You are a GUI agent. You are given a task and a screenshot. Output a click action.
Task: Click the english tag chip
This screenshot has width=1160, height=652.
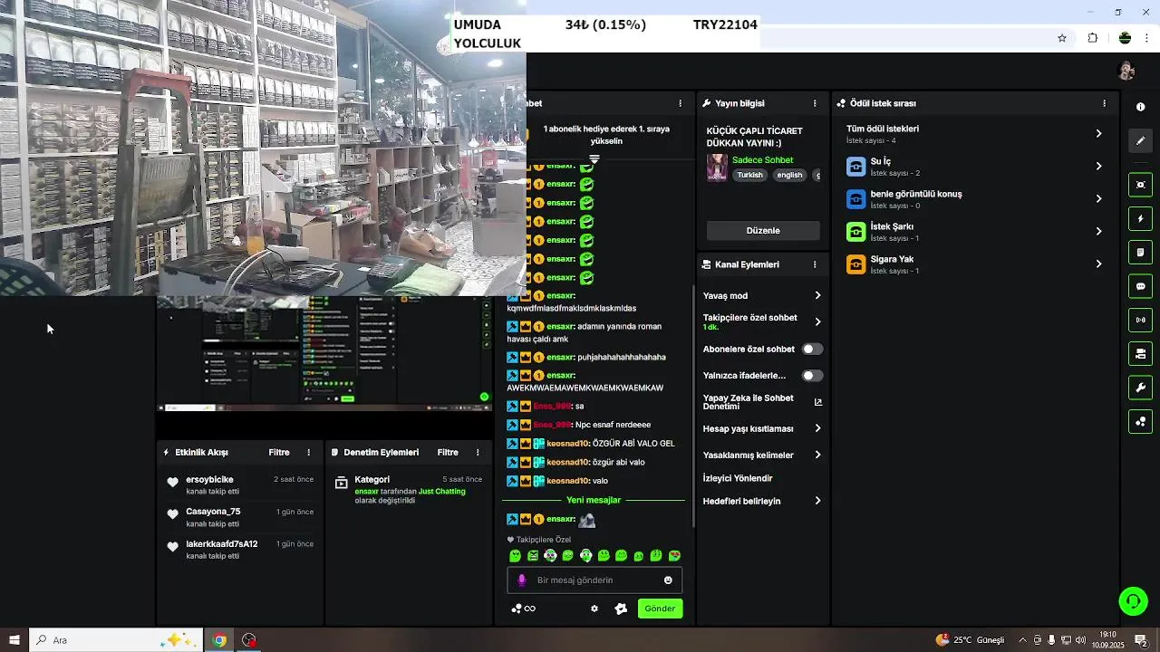click(789, 175)
